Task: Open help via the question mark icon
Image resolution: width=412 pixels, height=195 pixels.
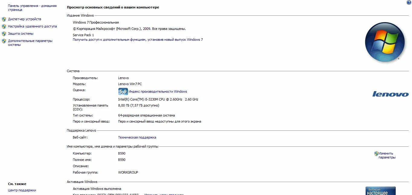Action: coord(410,2)
